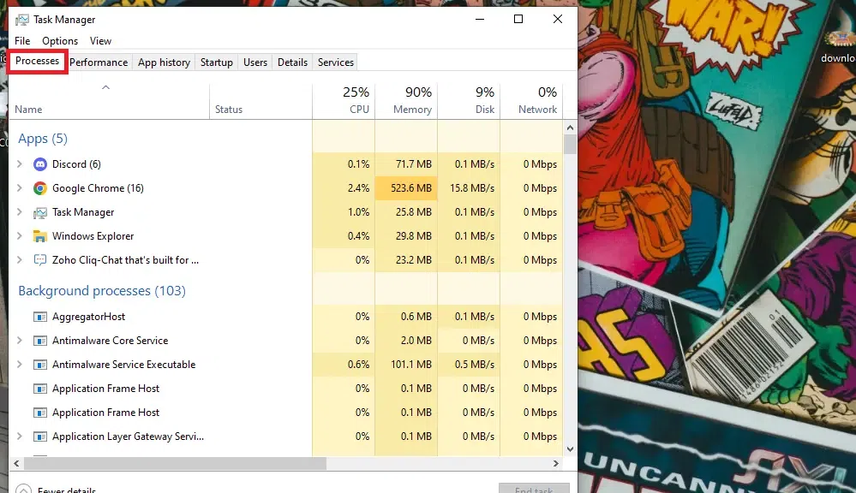Click the Apps (5) group heading
This screenshot has width=856, height=493.
pos(43,139)
